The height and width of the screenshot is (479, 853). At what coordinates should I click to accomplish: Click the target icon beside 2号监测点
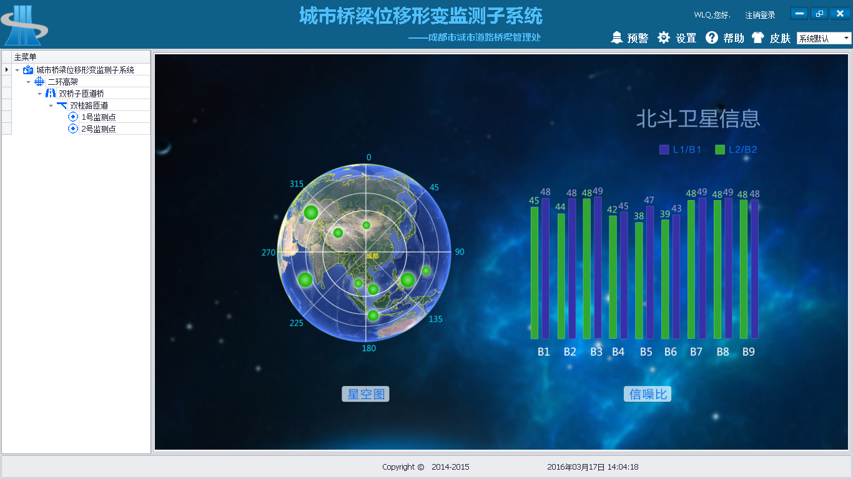tap(73, 129)
